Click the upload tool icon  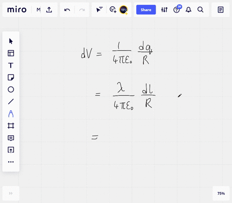[x=11, y=150]
